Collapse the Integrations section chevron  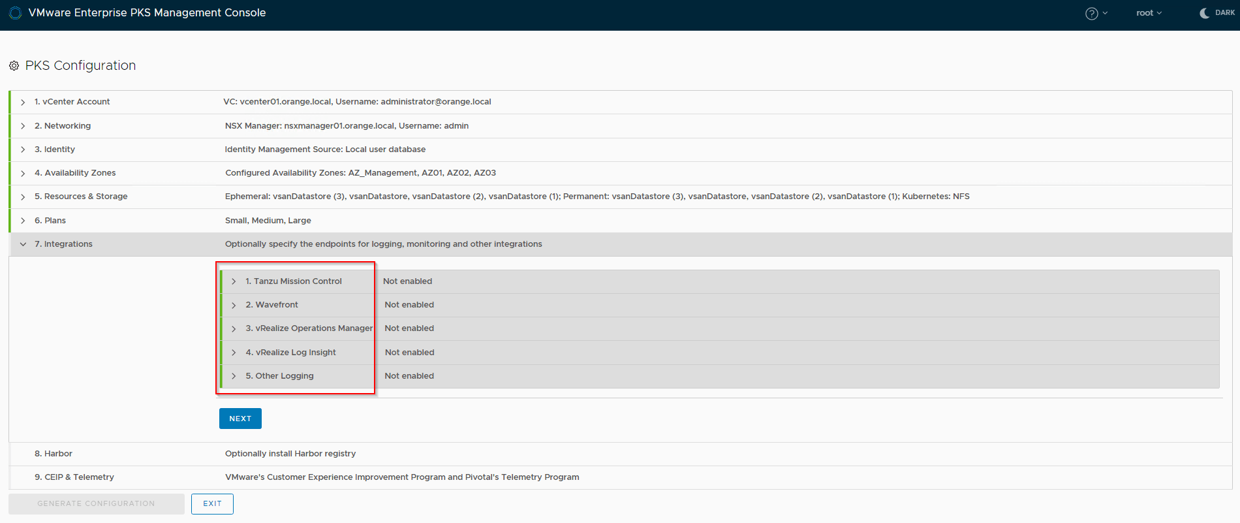pos(23,244)
